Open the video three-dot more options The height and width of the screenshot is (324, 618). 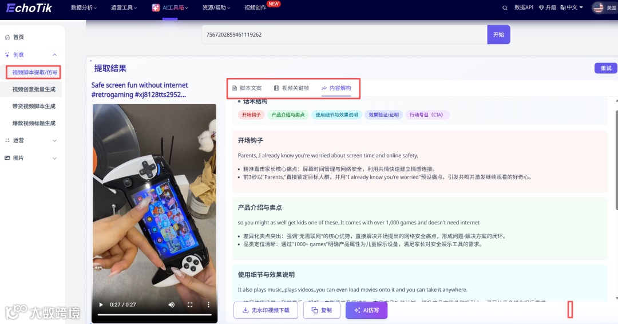click(208, 305)
